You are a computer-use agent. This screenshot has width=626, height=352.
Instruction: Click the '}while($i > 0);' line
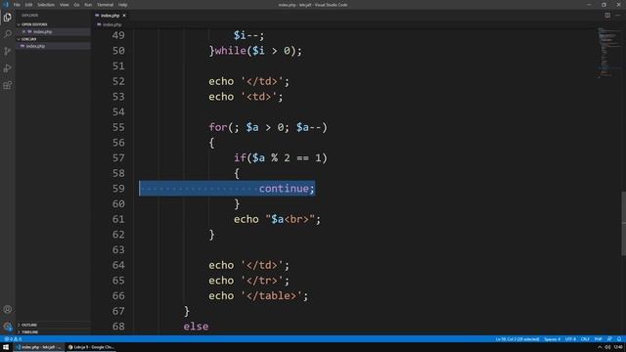click(255, 51)
